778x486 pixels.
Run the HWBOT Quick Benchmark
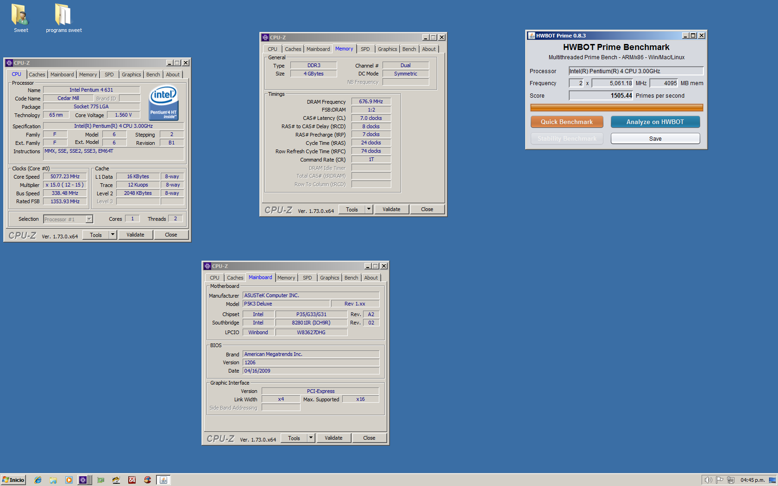(x=567, y=122)
